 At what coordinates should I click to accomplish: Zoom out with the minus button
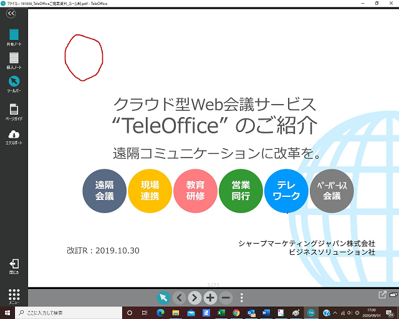(x=226, y=298)
